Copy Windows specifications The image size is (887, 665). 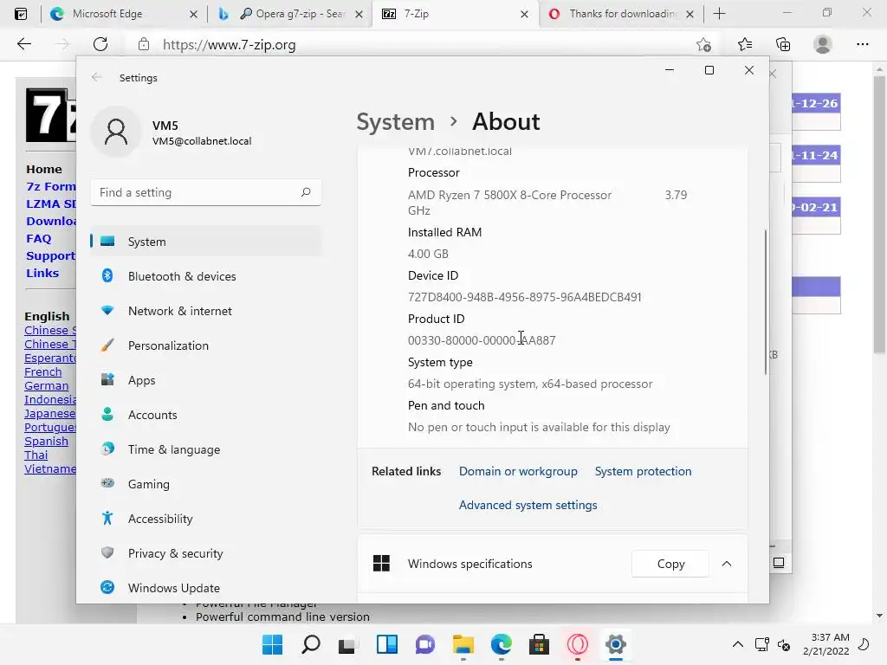670,564
